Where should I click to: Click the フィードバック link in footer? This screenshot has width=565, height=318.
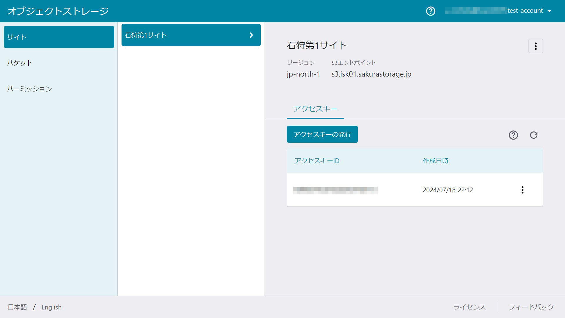click(x=531, y=307)
